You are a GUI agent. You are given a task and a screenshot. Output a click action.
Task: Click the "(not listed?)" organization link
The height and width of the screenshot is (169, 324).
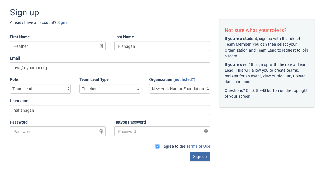coord(184,79)
